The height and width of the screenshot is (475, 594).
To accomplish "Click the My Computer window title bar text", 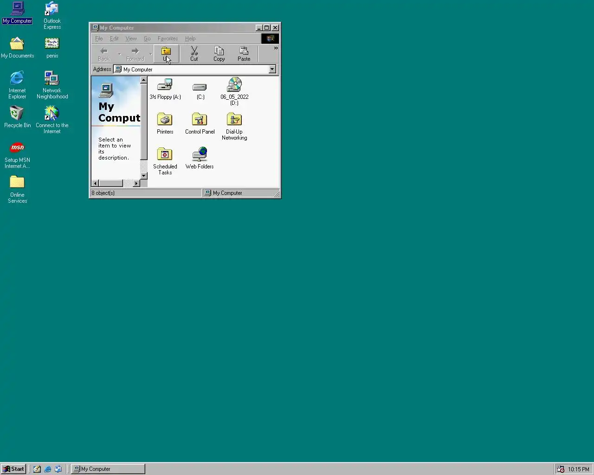I will (117, 28).
